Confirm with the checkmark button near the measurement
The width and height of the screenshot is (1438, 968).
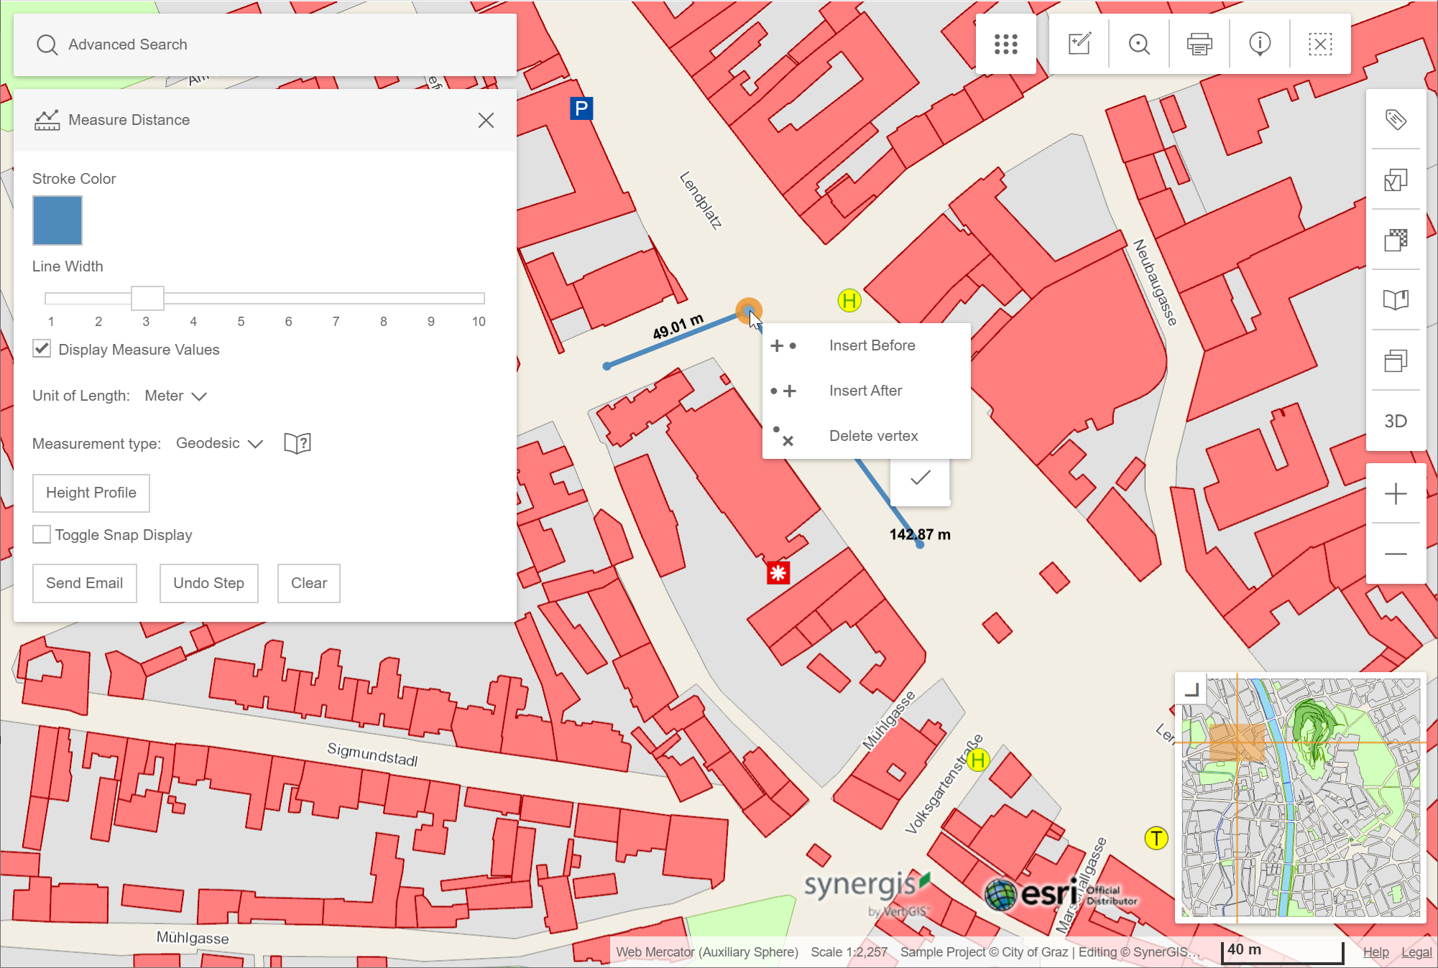(921, 477)
